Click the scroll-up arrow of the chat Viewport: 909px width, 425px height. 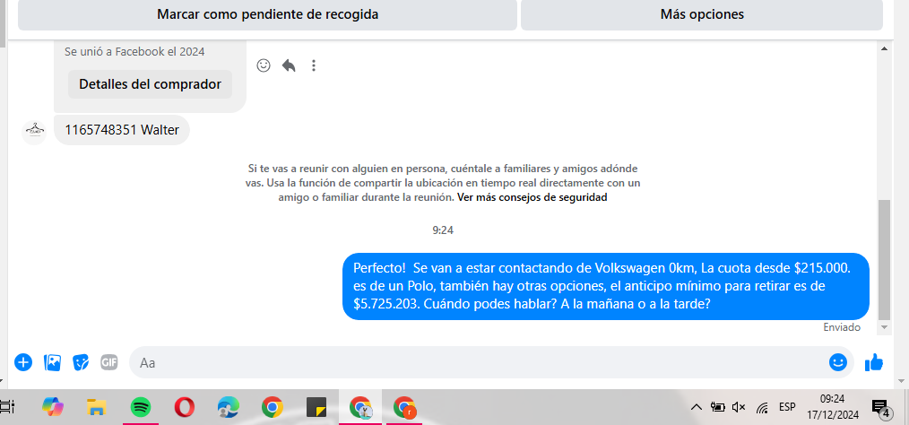tap(884, 48)
